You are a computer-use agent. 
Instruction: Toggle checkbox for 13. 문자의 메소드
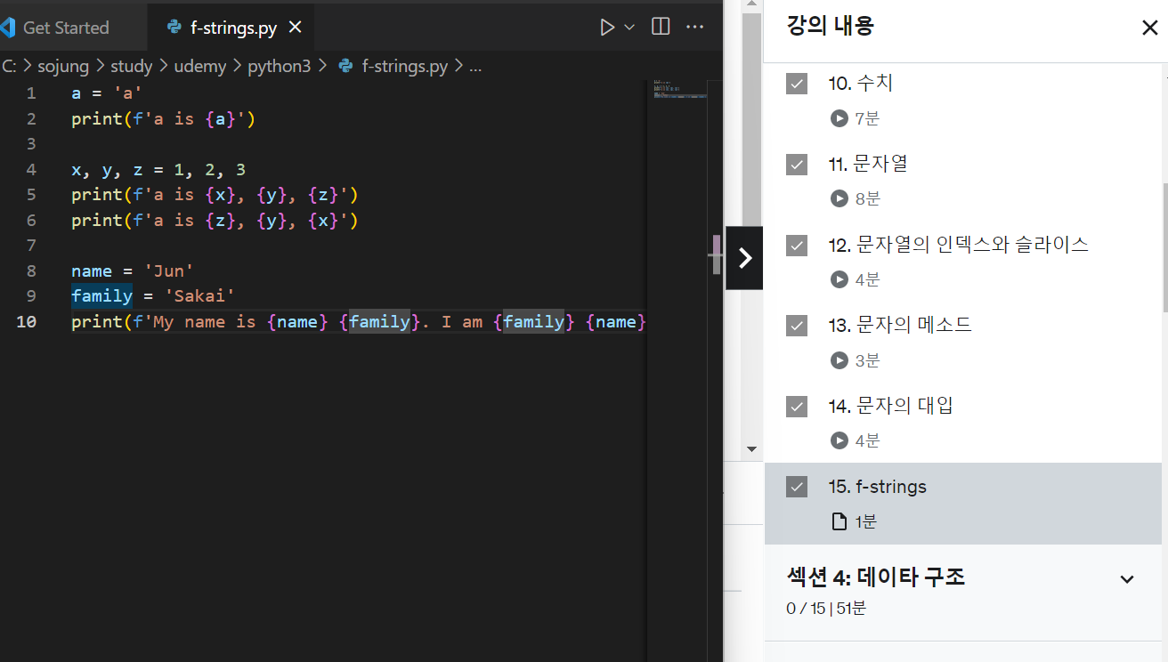coord(797,326)
